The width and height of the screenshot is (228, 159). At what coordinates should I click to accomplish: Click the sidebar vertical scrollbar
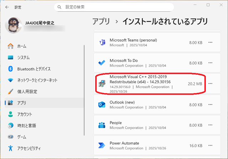point(84,90)
